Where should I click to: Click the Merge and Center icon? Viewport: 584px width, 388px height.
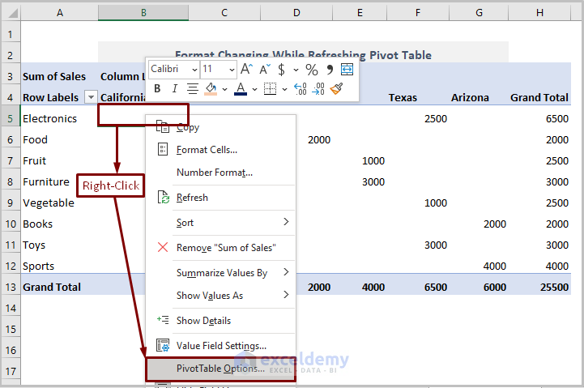coord(347,70)
